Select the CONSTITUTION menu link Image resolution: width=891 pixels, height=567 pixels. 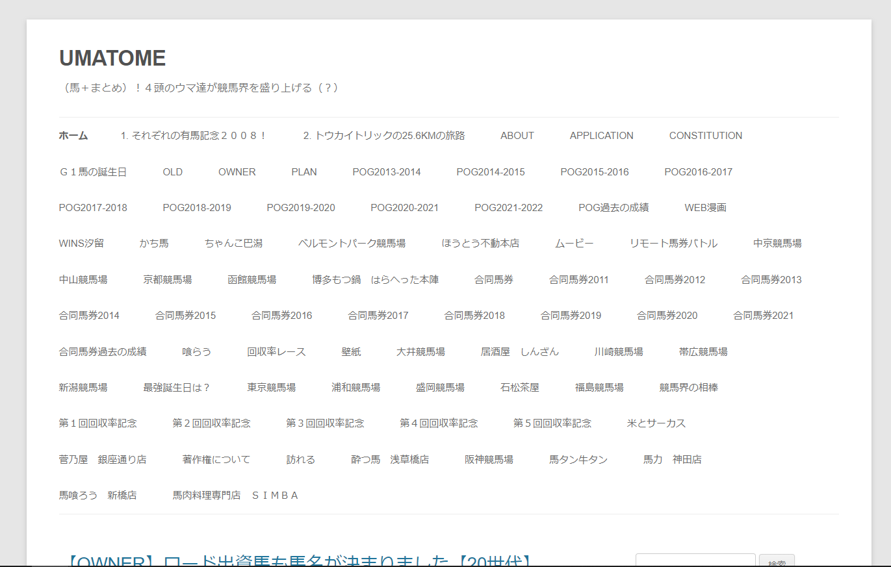pos(705,136)
